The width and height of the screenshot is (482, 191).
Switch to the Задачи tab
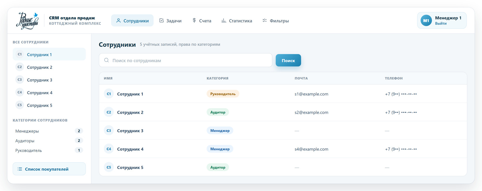(170, 21)
